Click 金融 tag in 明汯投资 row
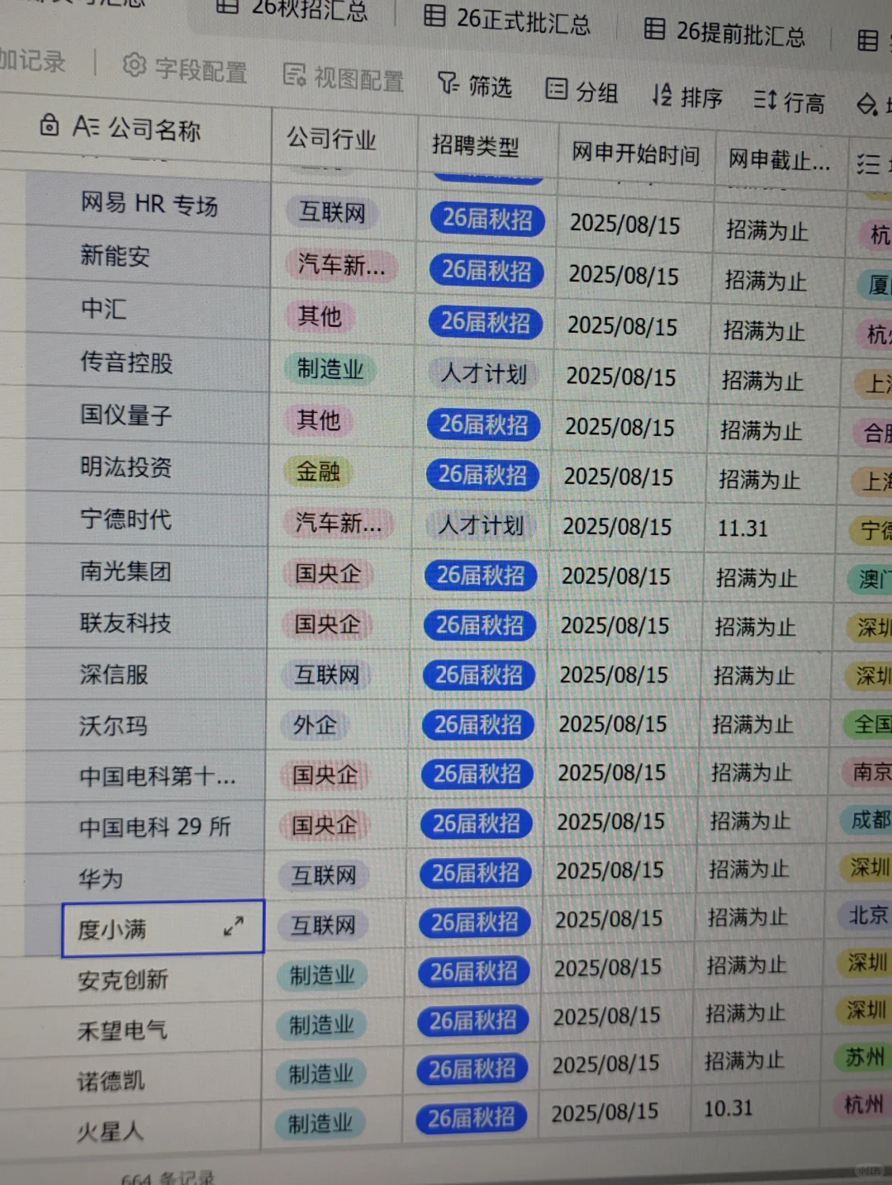 pos(318,472)
